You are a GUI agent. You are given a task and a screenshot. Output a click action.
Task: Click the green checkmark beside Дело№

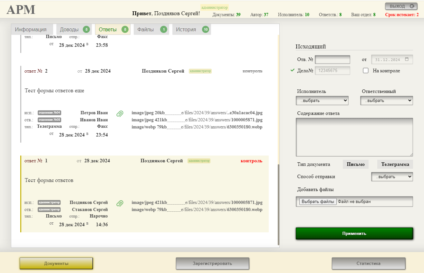(293, 70)
